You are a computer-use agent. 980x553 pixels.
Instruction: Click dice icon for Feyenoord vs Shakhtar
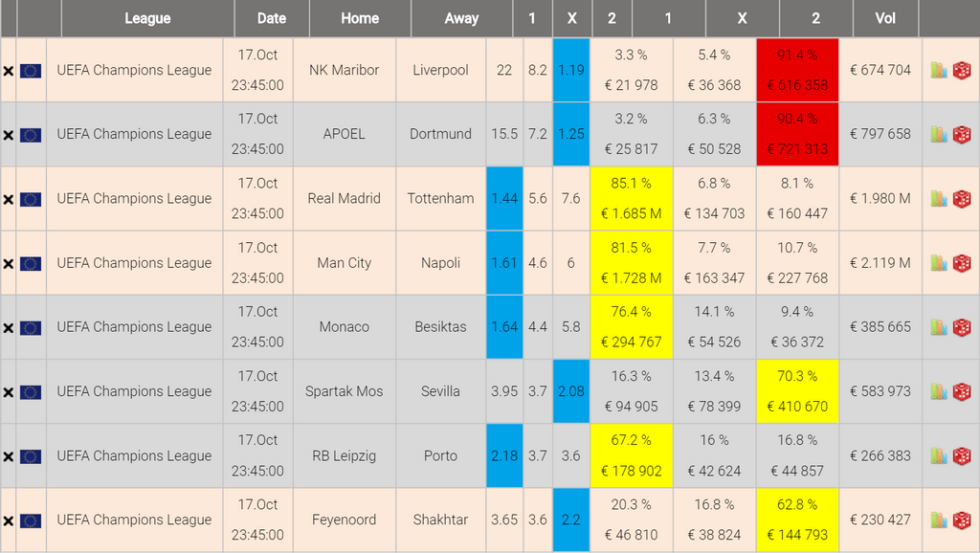pyautogui.click(x=961, y=520)
